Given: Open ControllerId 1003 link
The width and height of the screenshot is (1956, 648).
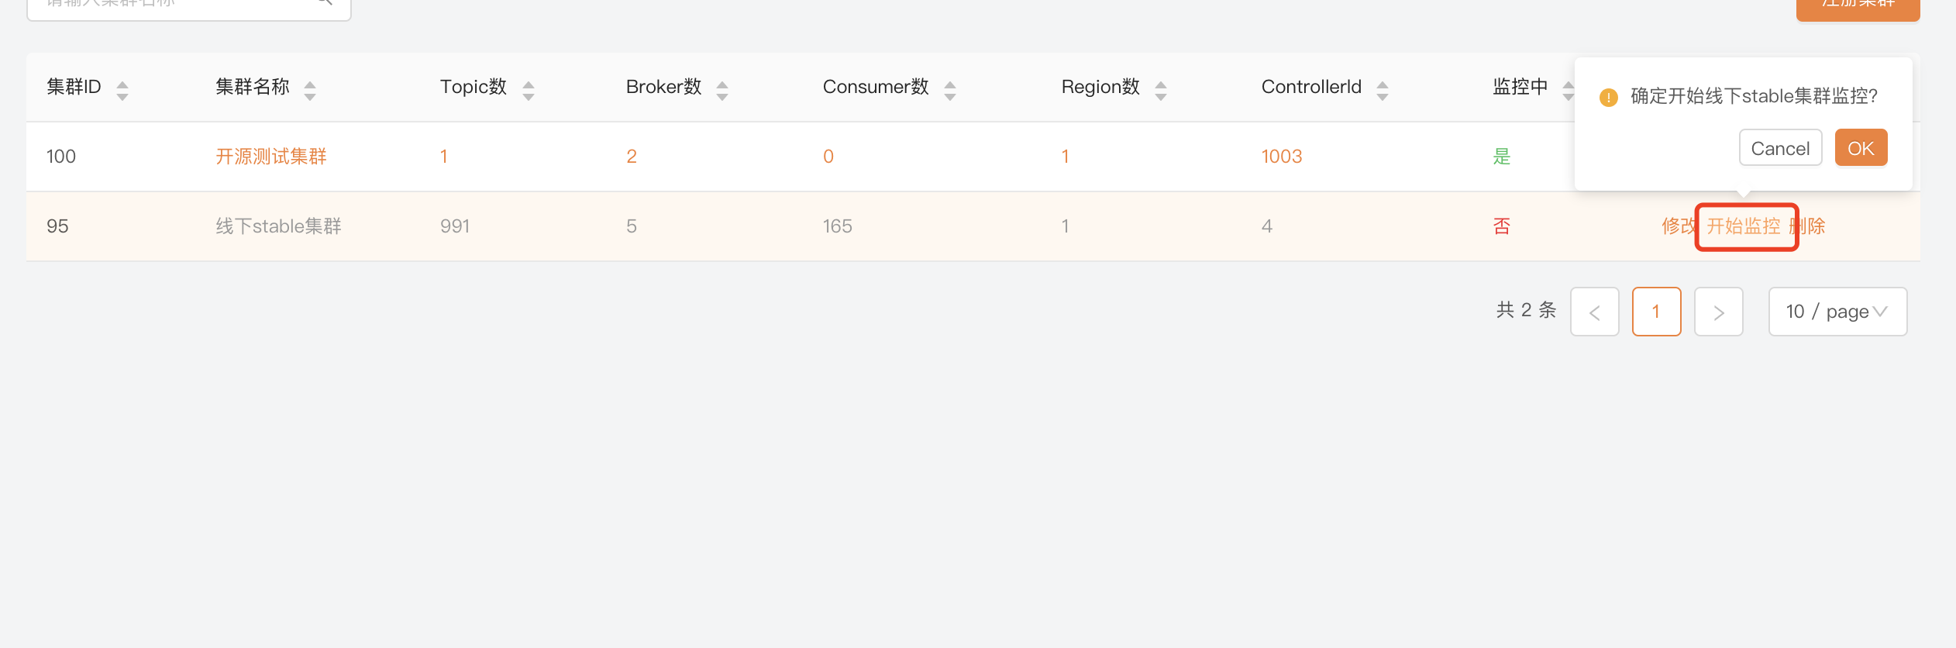Looking at the screenshot, I should (1282, 157).
